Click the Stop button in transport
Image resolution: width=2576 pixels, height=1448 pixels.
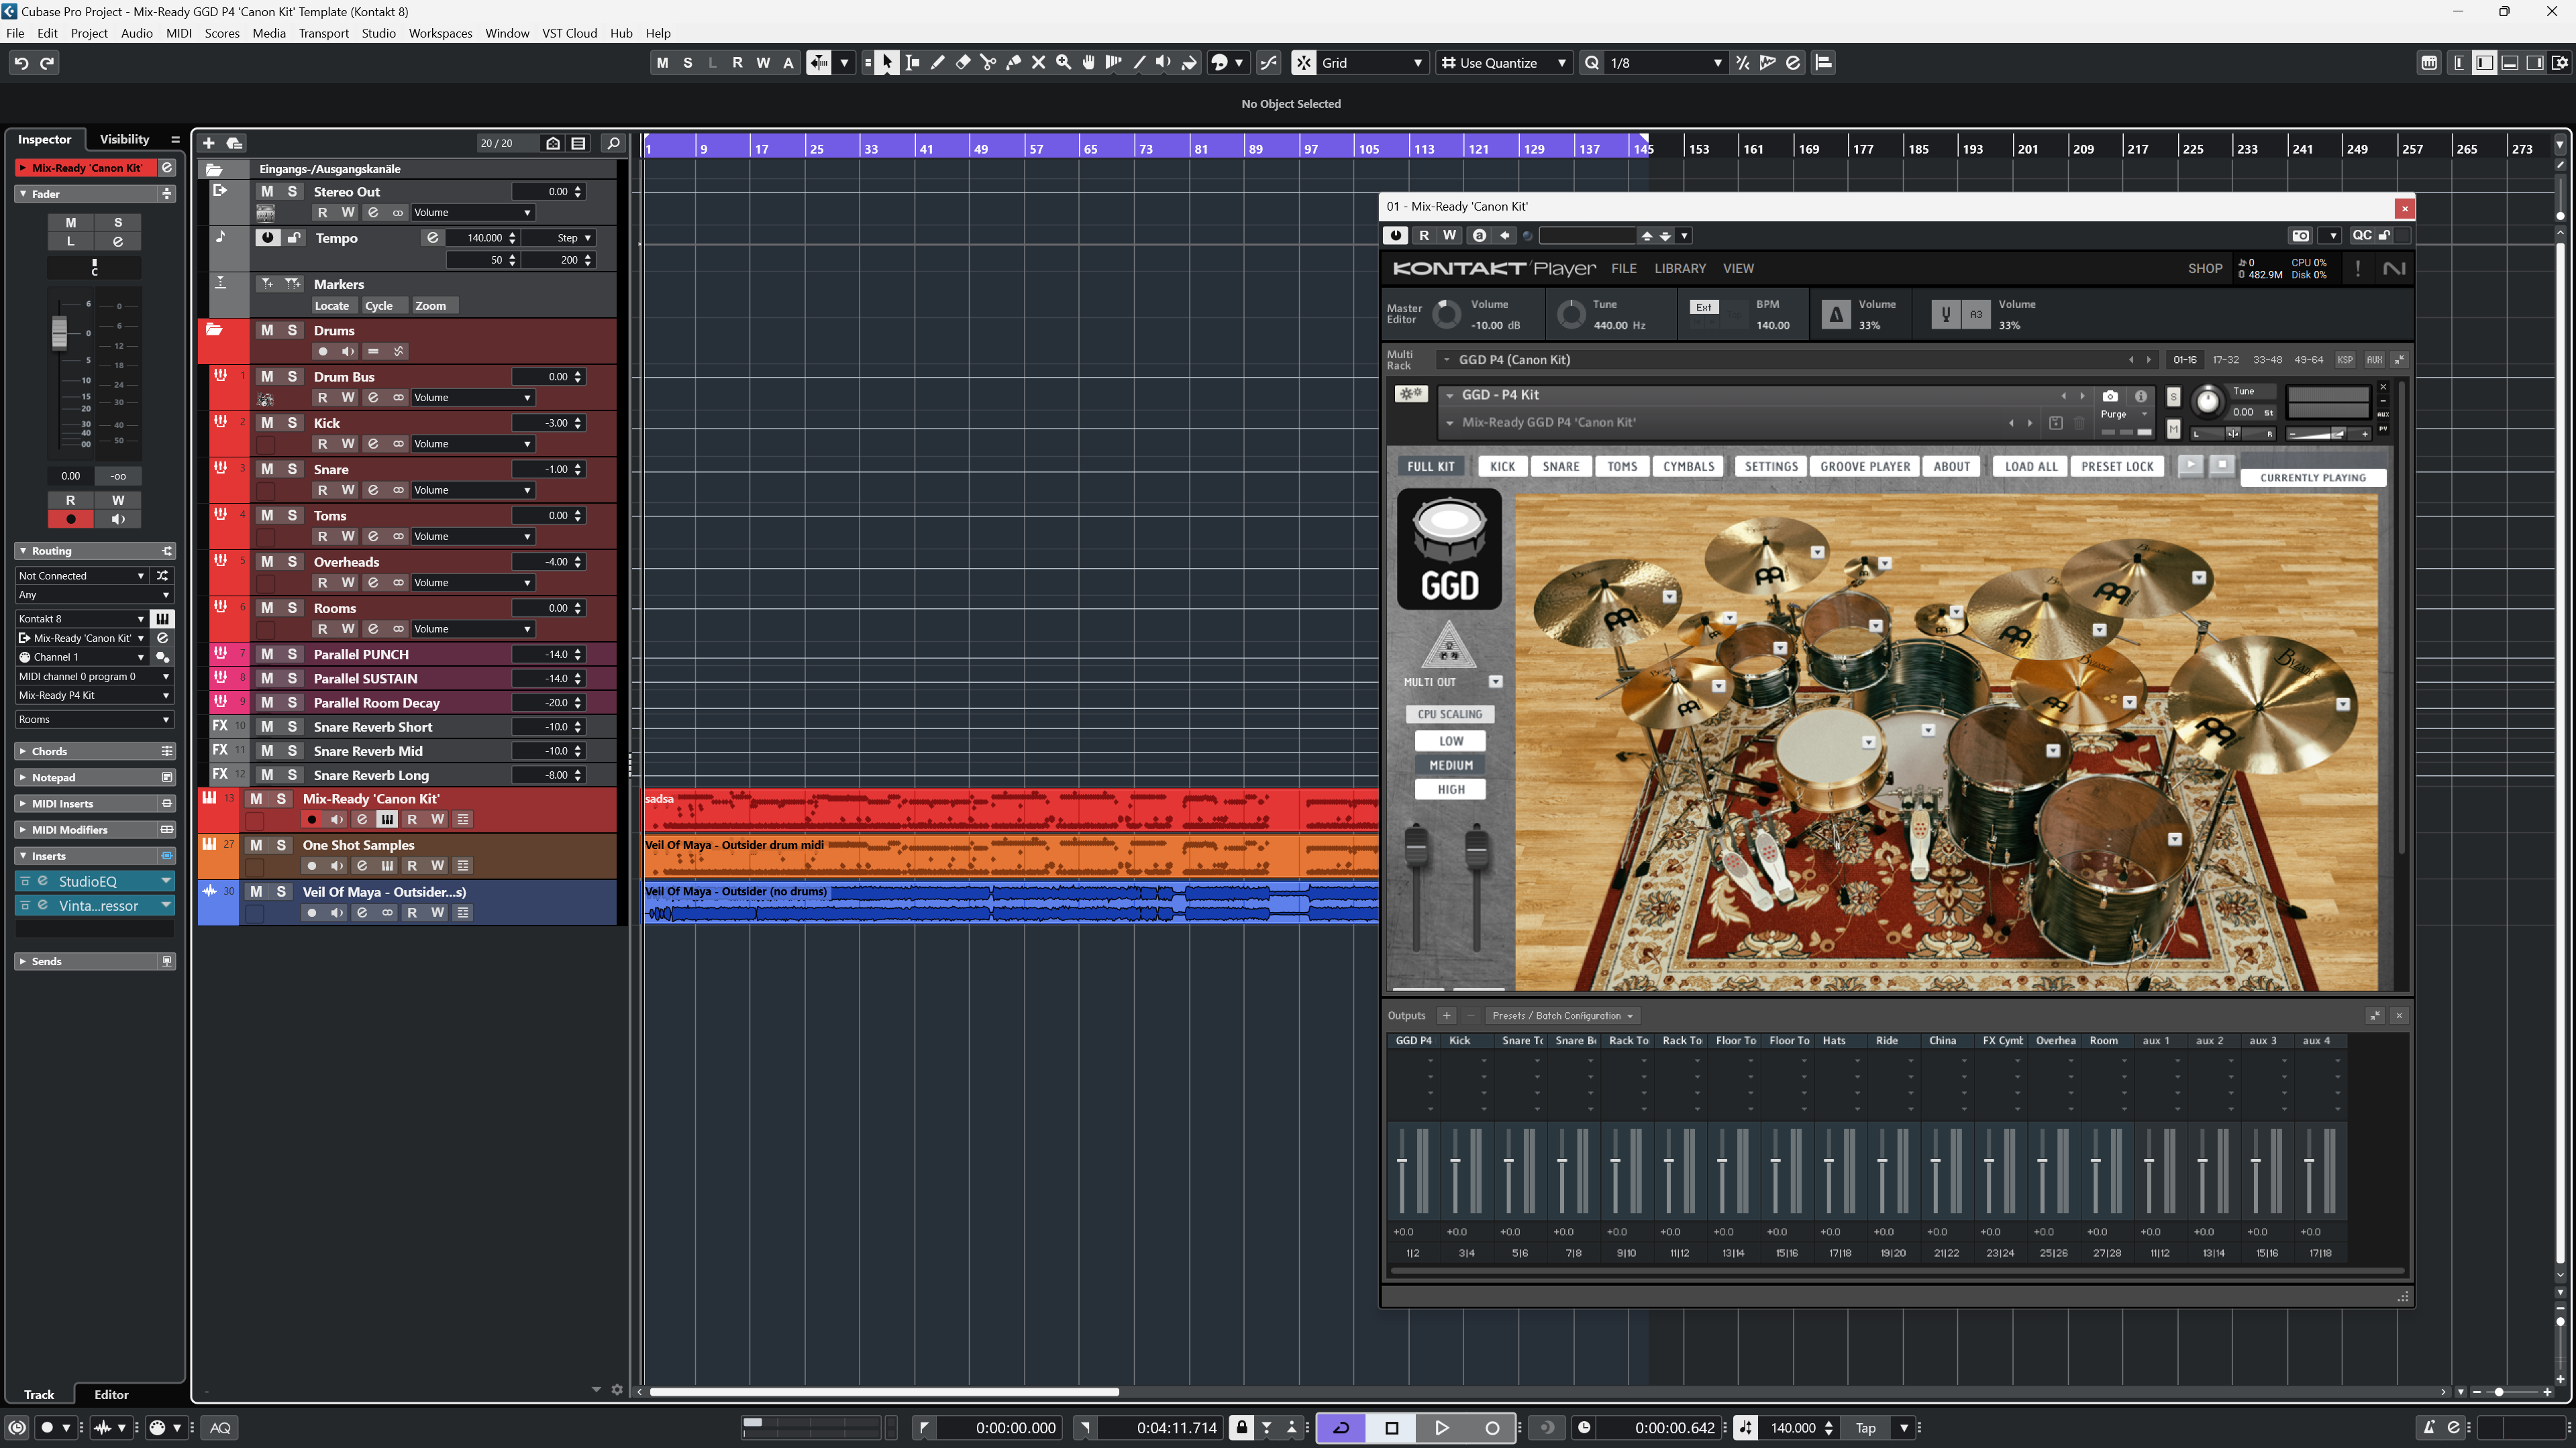[x=1391, y=1427]
